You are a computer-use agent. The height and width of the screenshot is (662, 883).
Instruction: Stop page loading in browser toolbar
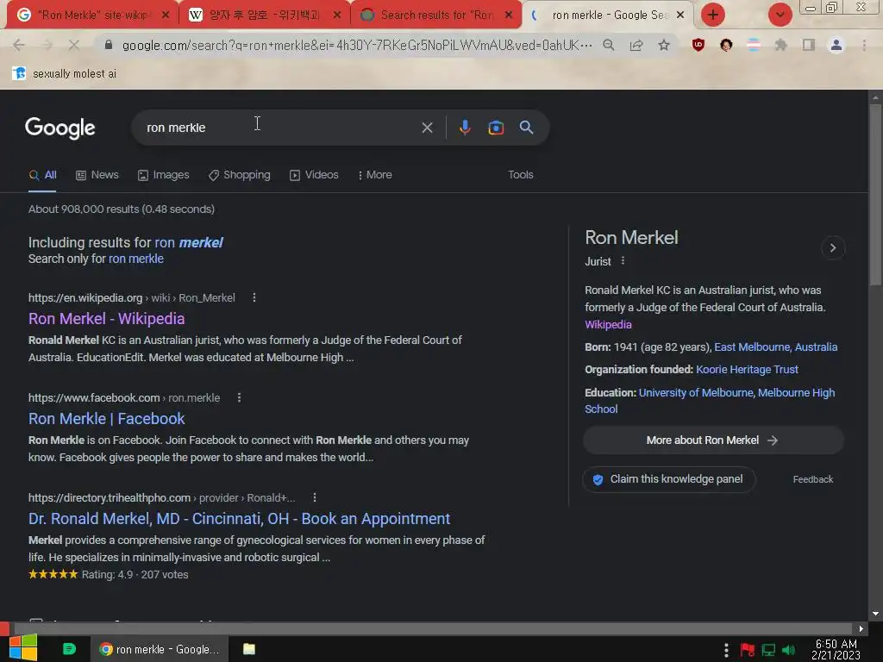(74, 45)
